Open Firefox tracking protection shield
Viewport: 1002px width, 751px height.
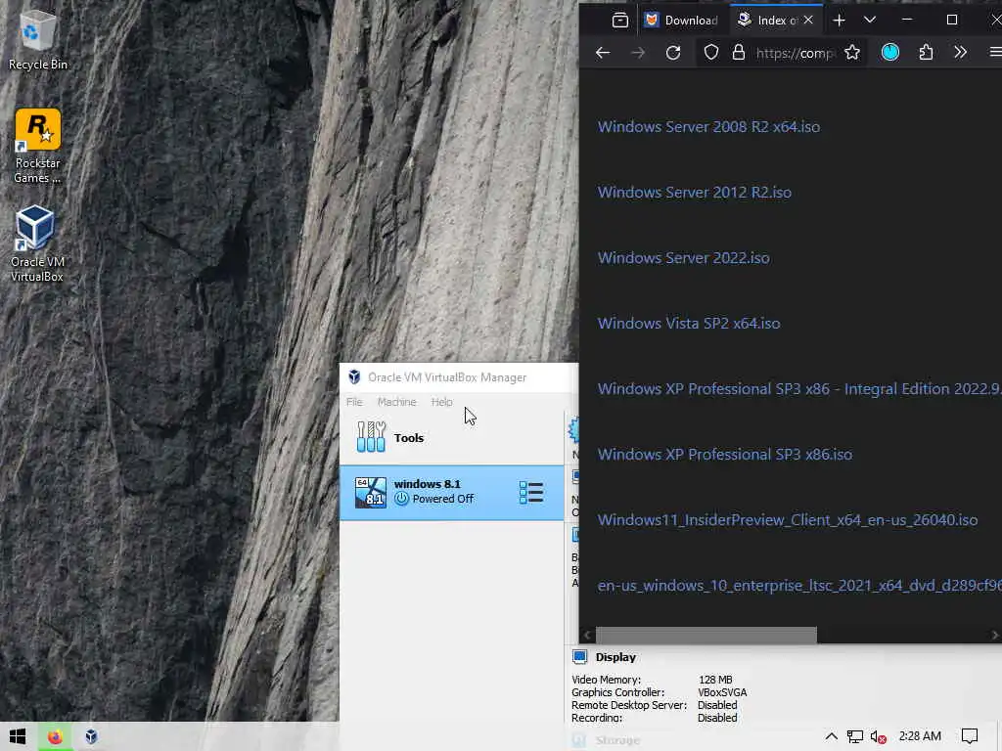[x=711, y=53]
